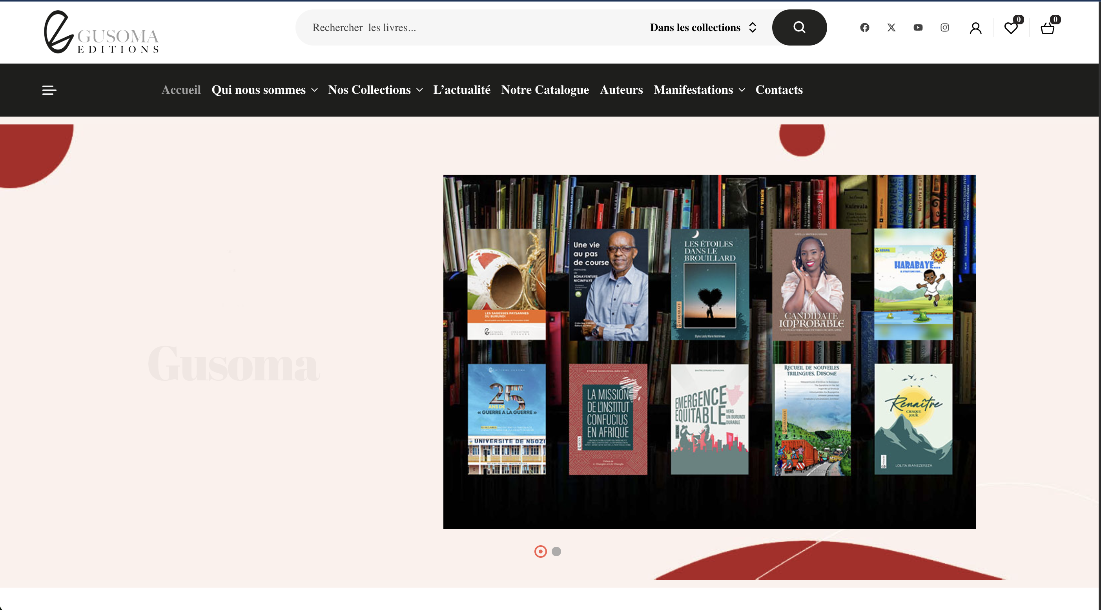The height and width of the screenshot is (610, 1101).
Task: Open the YouTube channel icon
Action: 918,28
